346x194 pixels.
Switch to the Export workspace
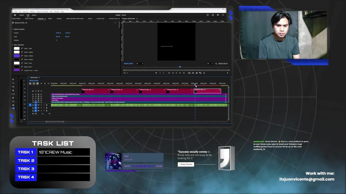coord(34,15)
